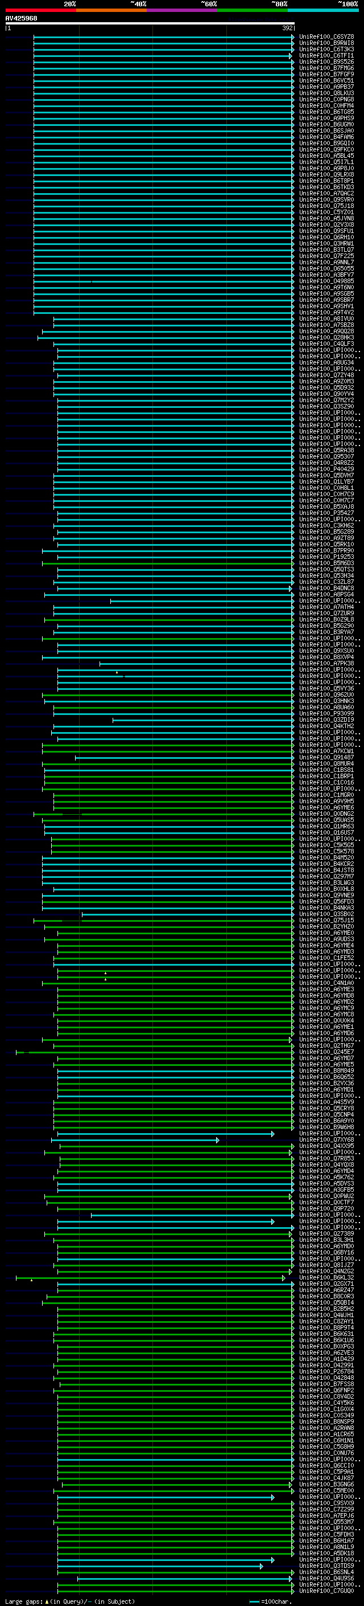Select hit label UniRef100_B6TG85
The image size is (364, 1606).
click(x=326, y=112)
